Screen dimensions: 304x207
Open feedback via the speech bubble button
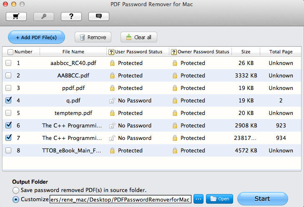click(99, 17)
